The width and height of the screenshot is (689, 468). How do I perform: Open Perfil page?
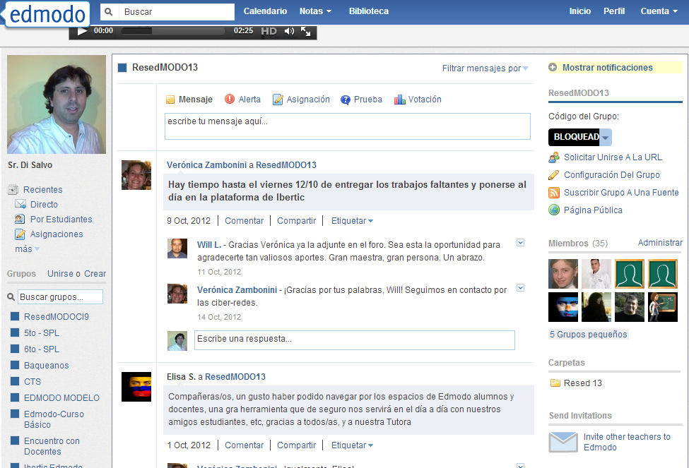point(614,11)
